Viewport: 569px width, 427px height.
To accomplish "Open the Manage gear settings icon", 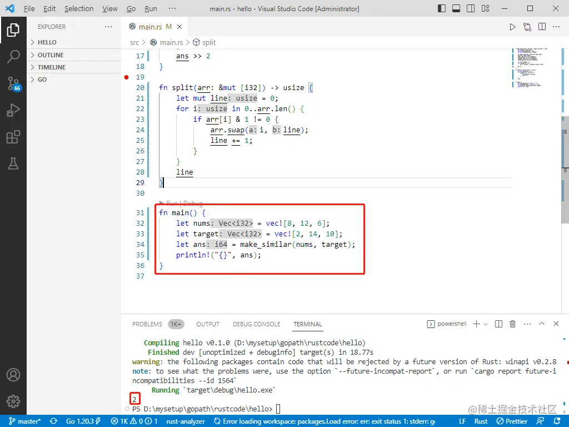I will 13,401.
